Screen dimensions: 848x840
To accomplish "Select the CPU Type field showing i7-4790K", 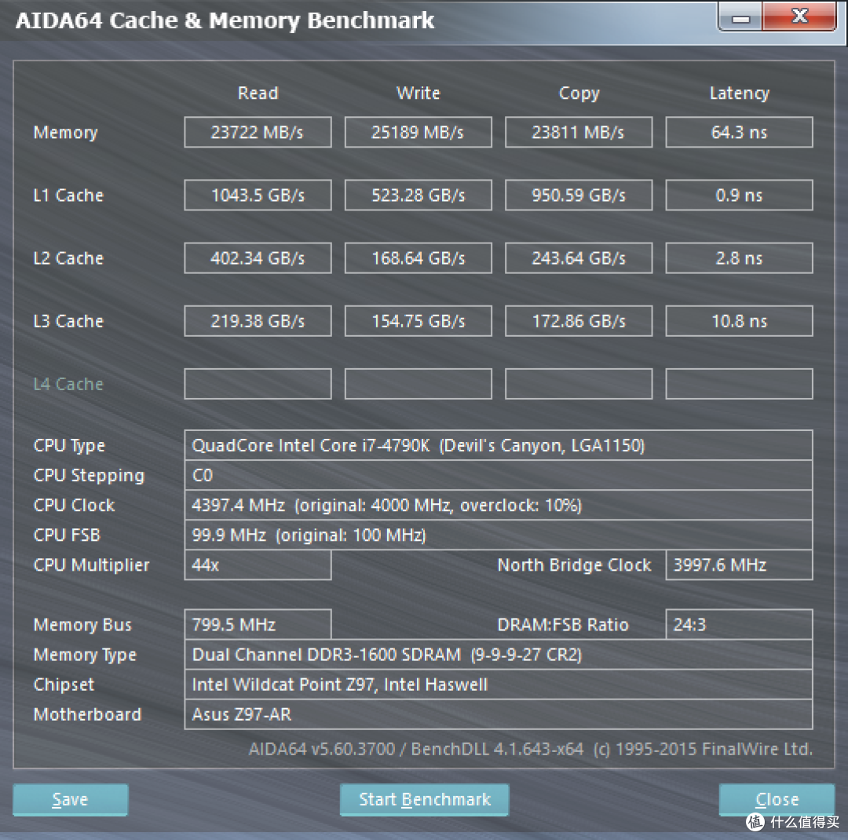I will pos(498,445).
